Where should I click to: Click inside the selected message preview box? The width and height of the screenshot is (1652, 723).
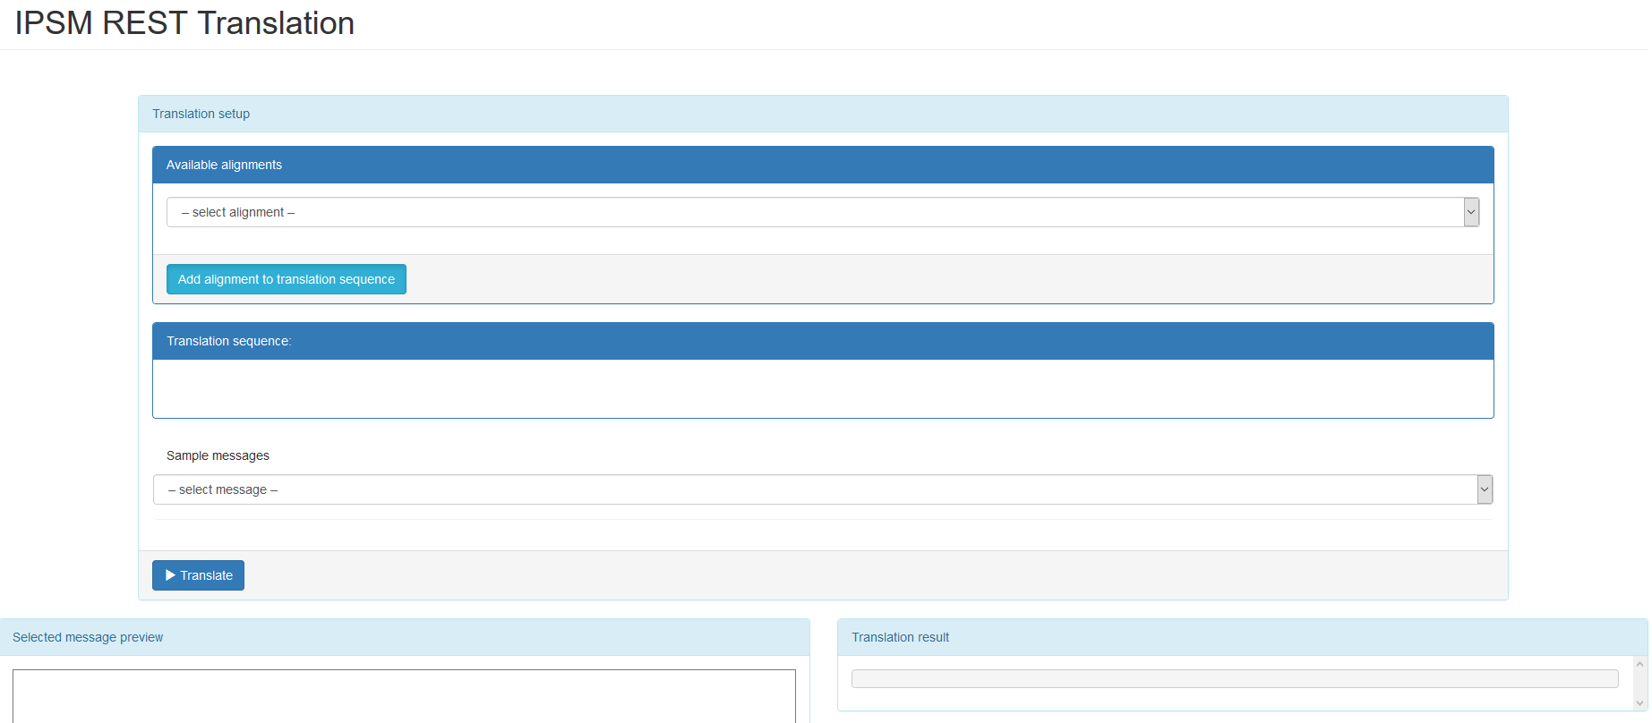404,696
